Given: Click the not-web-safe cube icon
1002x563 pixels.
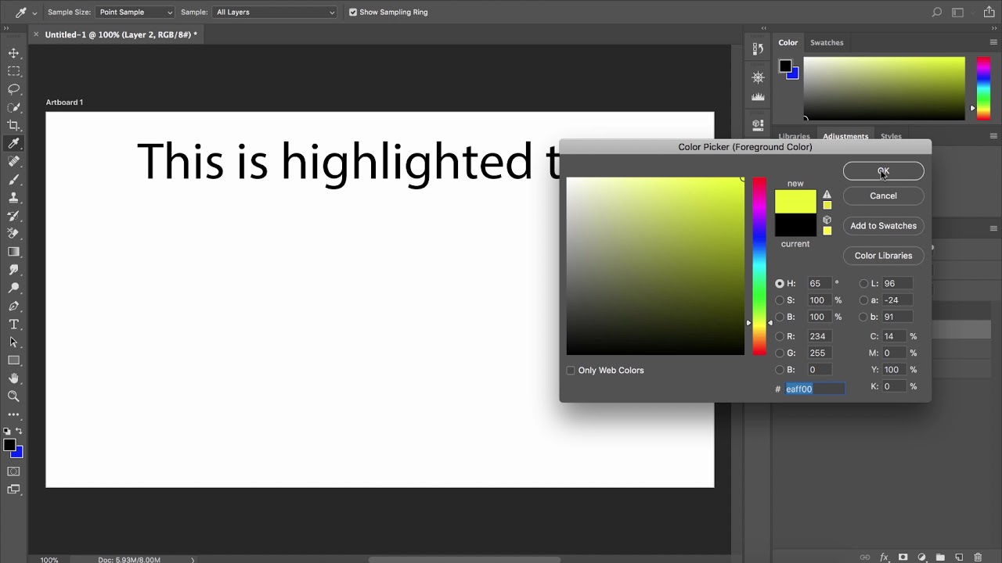Looking at the screenshot, I should click(x=827, y=221).
